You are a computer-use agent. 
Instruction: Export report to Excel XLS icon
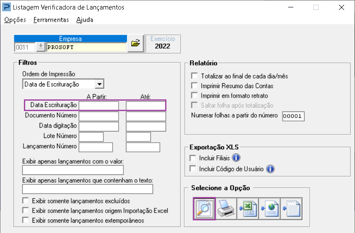pos(248,209)
